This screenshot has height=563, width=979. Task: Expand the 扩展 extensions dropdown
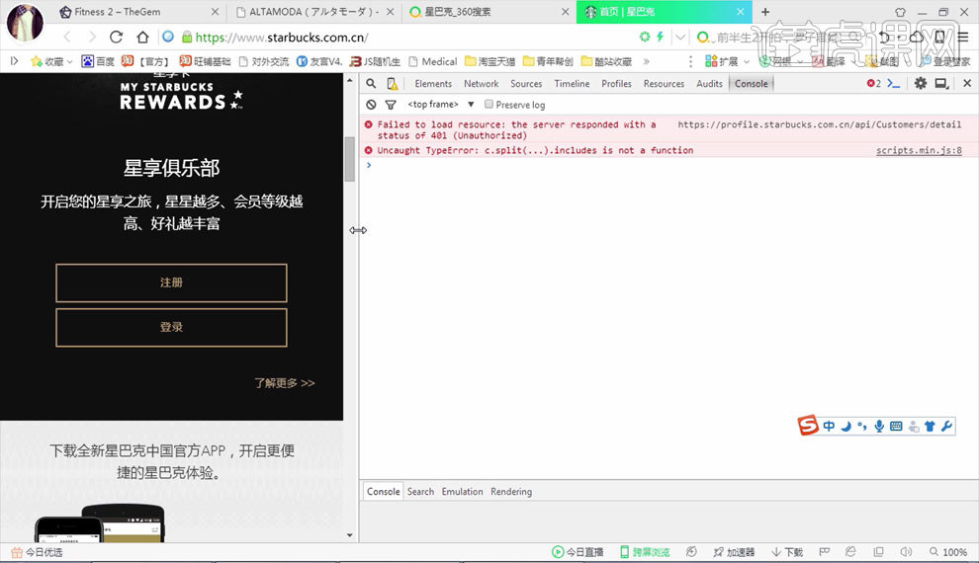pos(746,61)
